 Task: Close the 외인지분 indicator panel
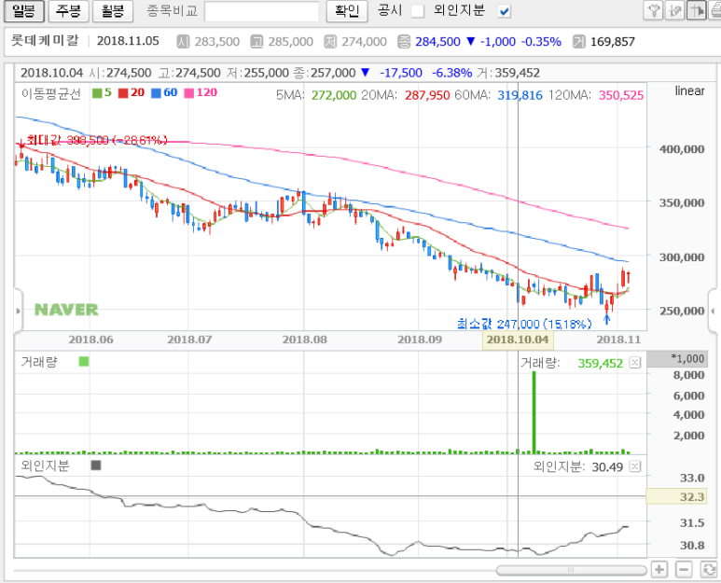pyautogui.click(x=635, y=465)
